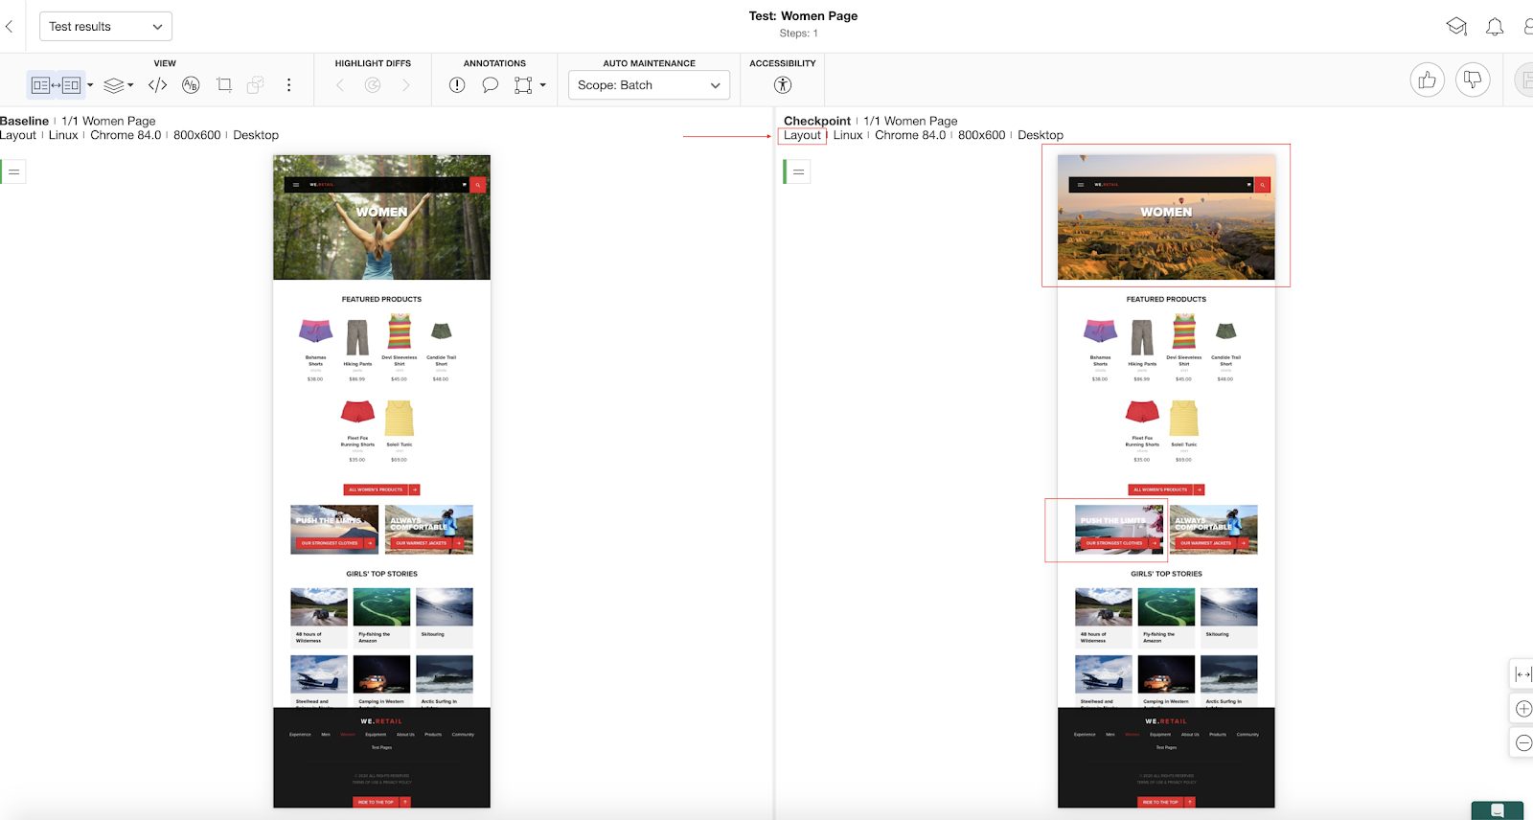Reject with the thumbs down button
The width and height of the screenshot is (1533, 820).
point(1473,80)
